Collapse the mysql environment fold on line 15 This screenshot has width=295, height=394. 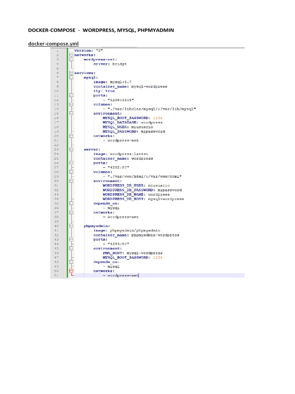[71, 114]
